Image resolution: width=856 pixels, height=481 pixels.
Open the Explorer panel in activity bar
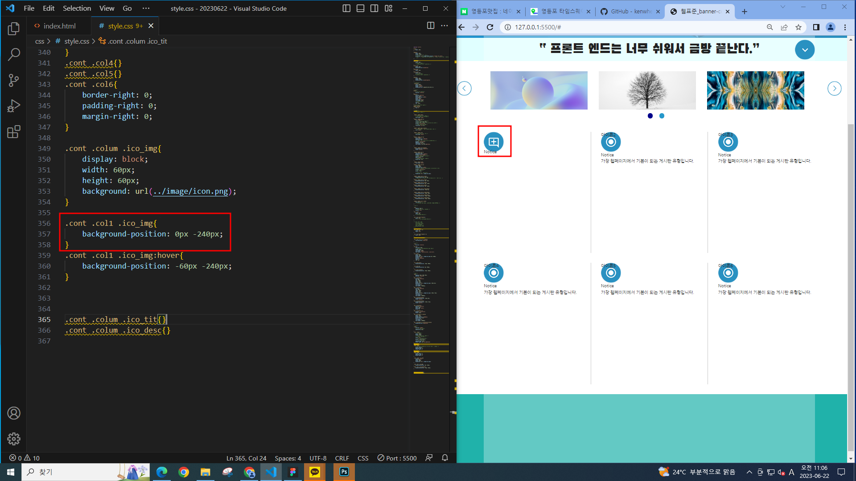coord(13,29)
